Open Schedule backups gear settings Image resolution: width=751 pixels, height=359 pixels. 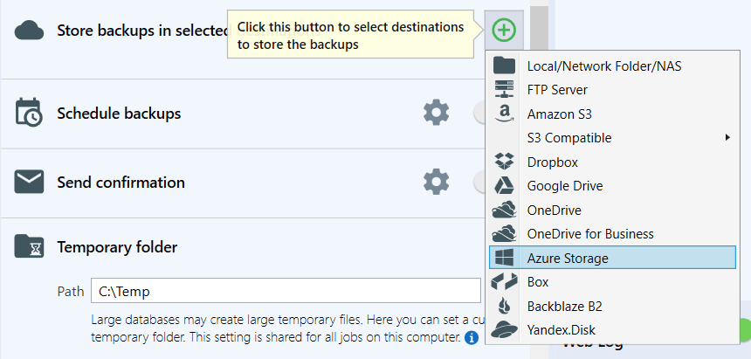pyautogui.click(x=437, y=114)
